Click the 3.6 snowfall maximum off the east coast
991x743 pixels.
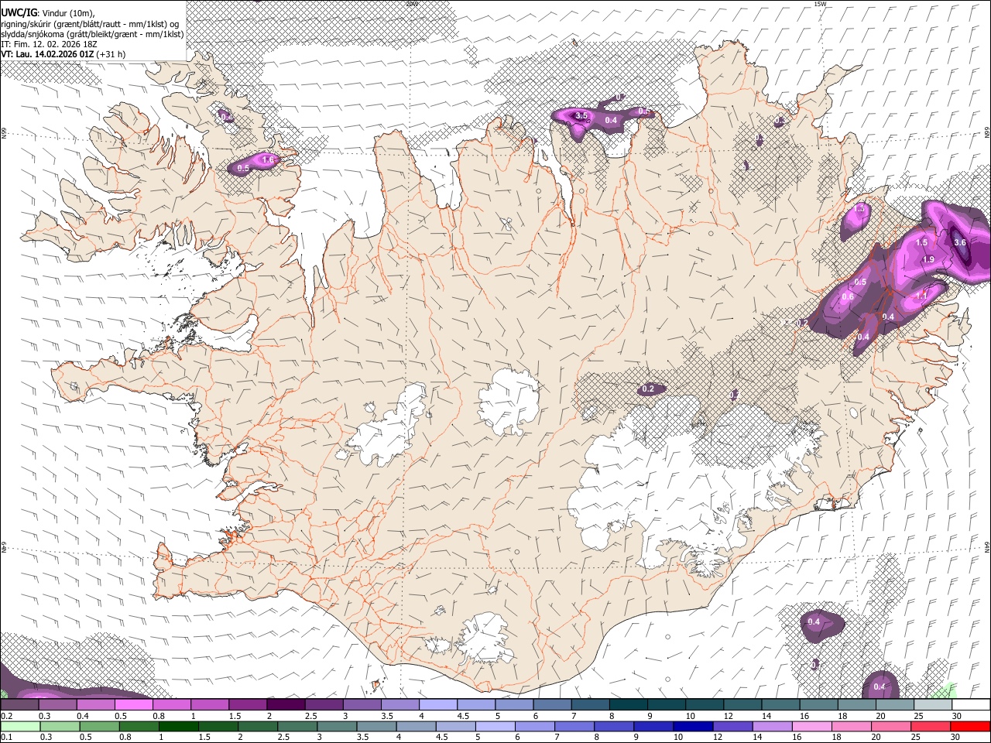960,242
